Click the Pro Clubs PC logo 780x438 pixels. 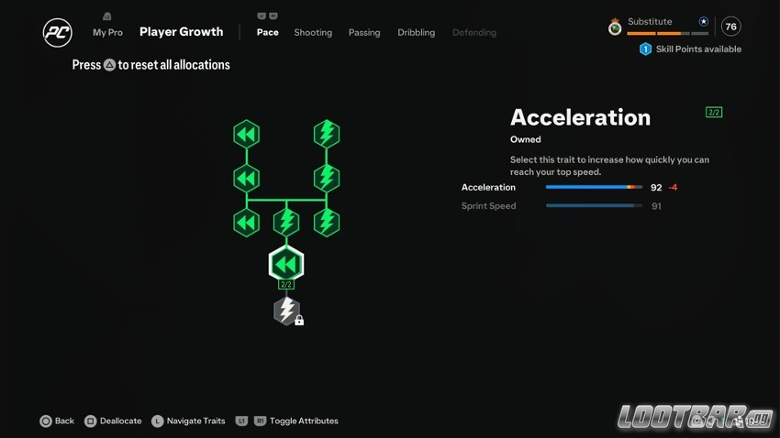(57, 33)
